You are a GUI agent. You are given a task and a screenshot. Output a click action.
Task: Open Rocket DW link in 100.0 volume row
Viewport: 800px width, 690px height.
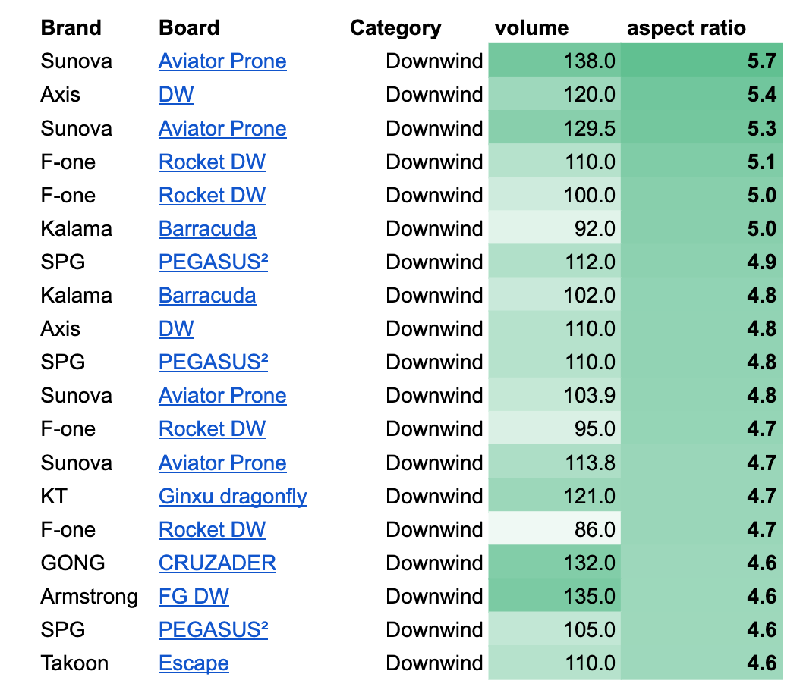[213, 195]
